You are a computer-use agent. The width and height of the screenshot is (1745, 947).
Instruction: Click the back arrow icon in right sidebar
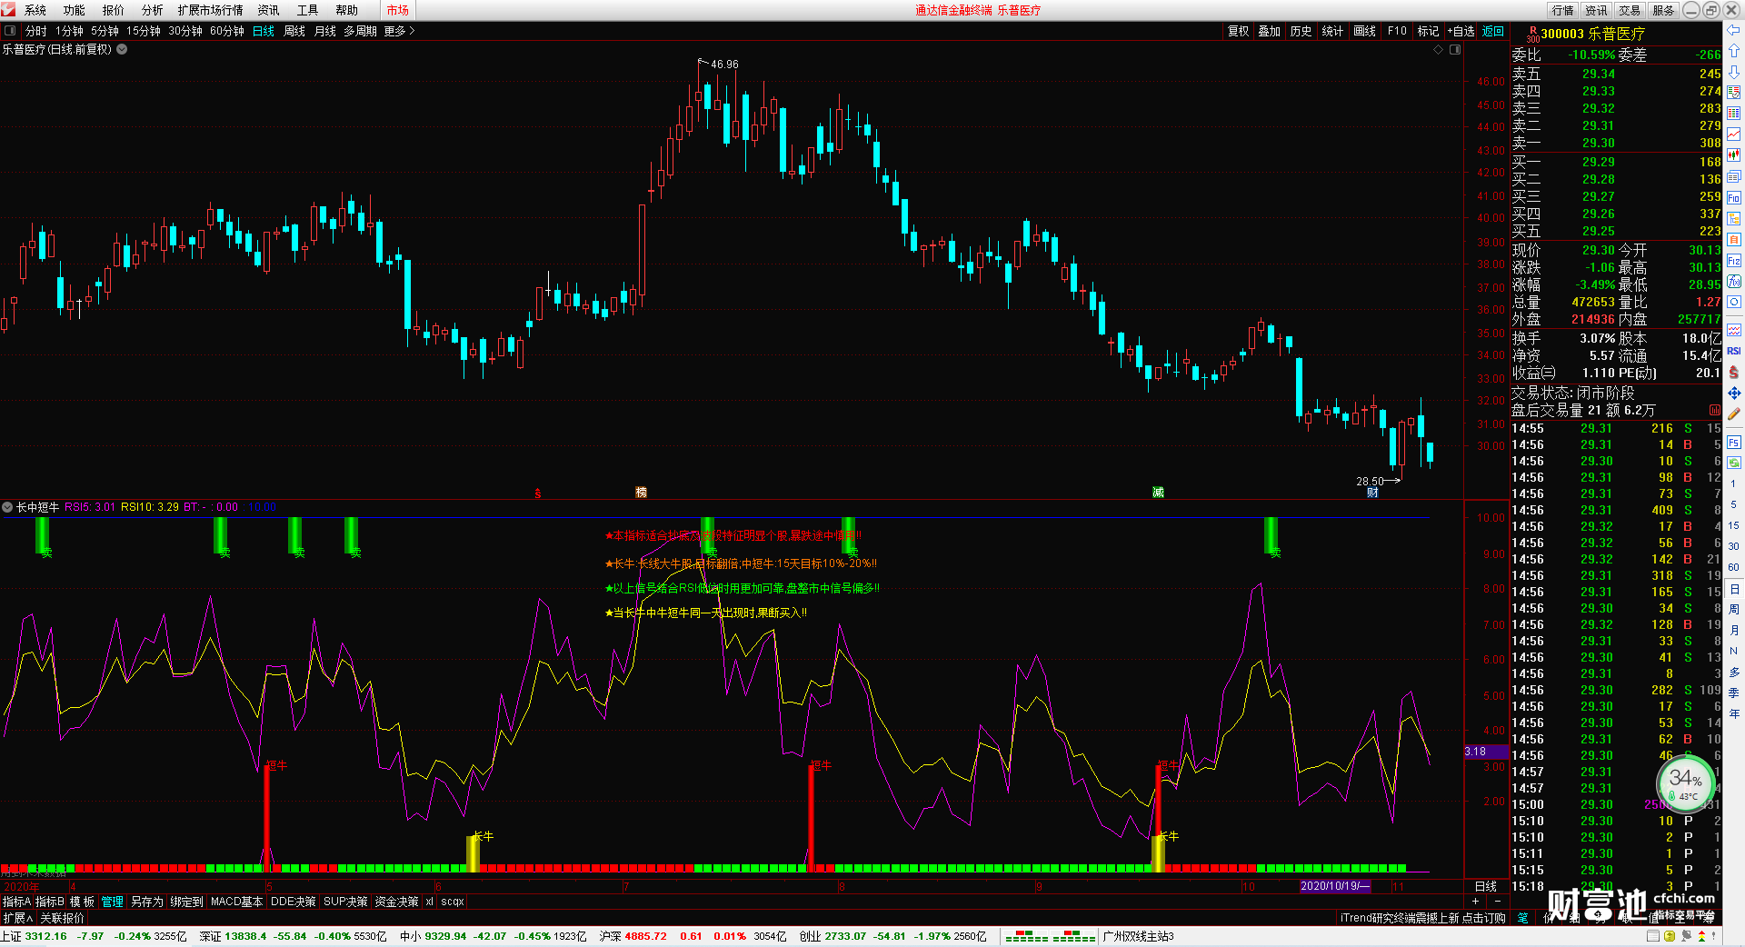[1734, 30]
